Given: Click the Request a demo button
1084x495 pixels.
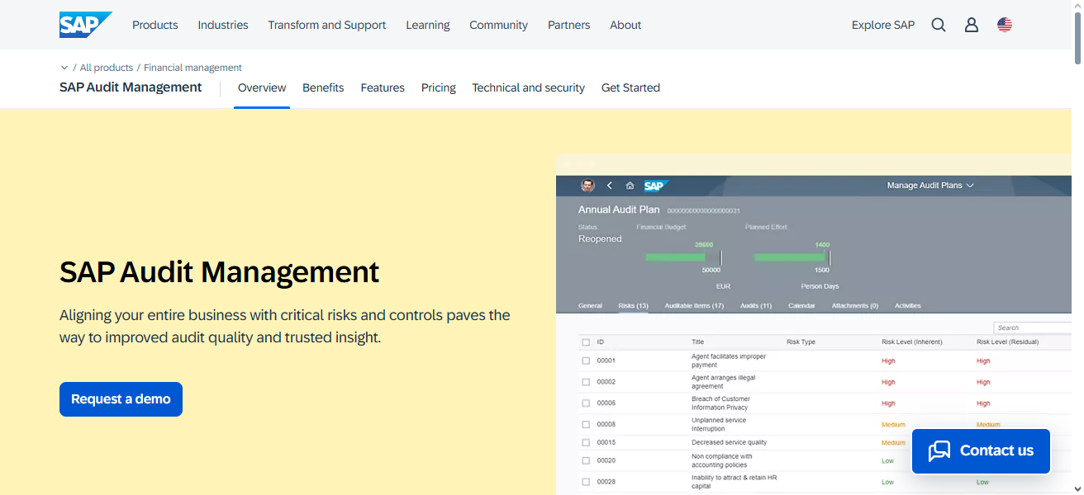Looking at the screenshot, I should click(121, 398).
